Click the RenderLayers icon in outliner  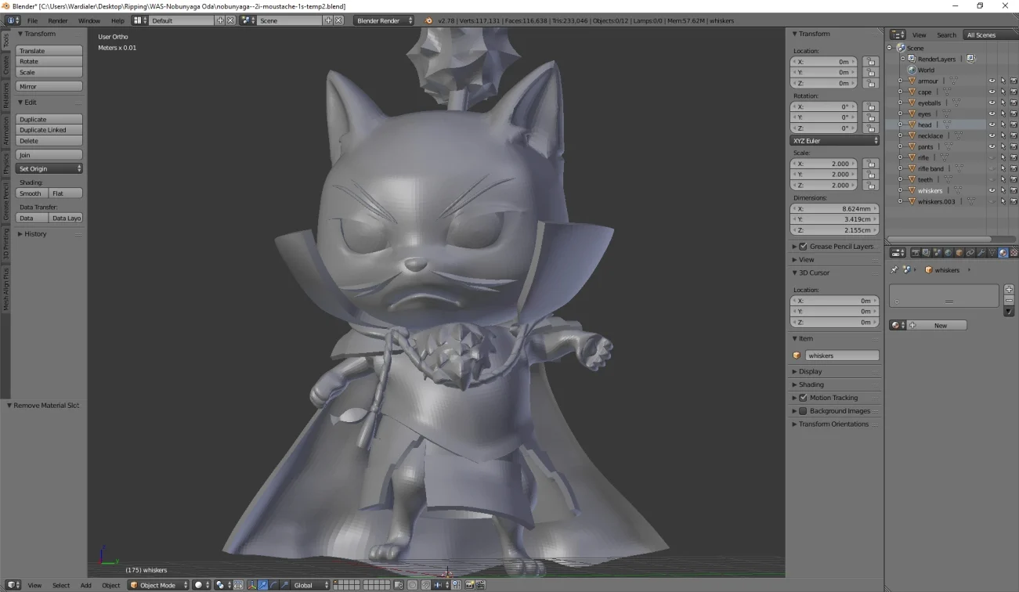pyautogui.click(x=912, y=59)
